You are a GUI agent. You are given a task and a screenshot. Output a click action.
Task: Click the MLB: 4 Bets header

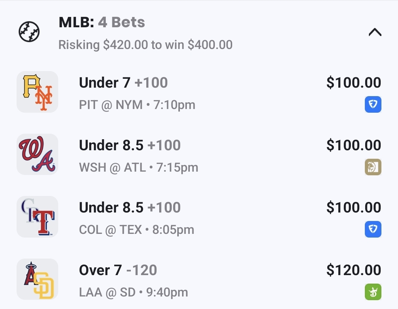pyautogui.click(x=102, y=22)
